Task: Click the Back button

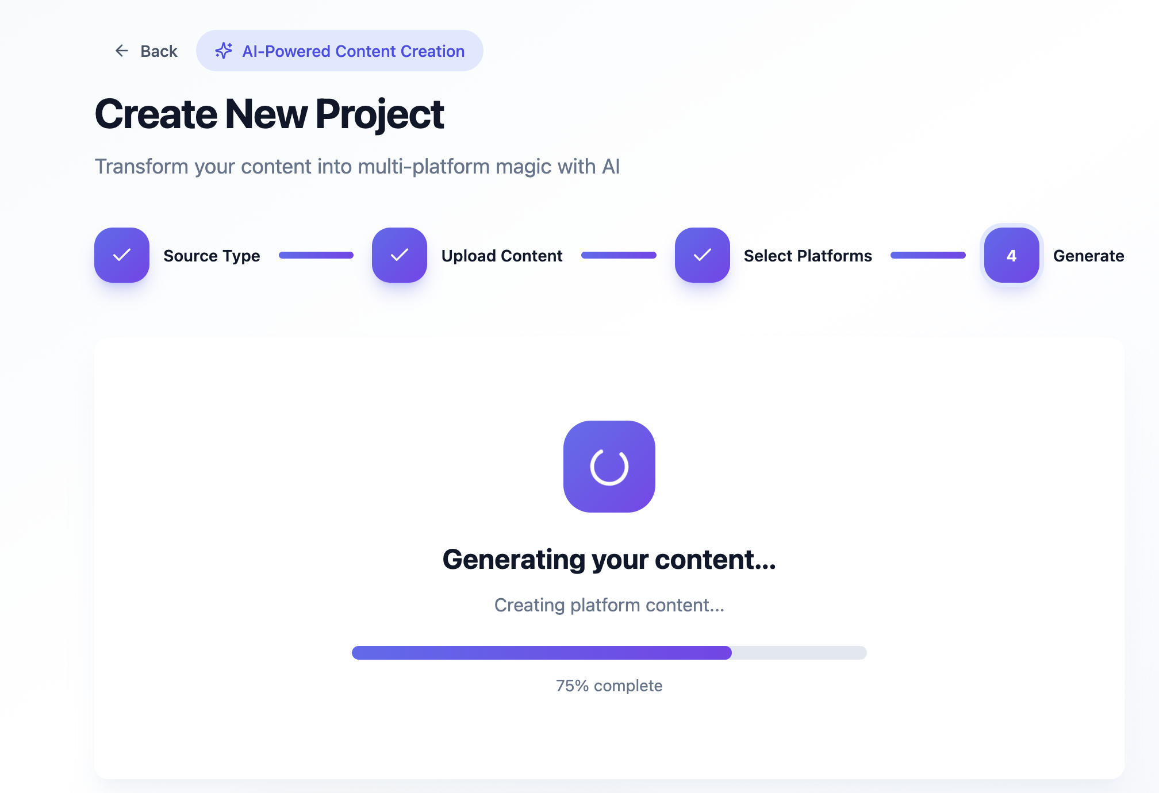Action: 147,51
